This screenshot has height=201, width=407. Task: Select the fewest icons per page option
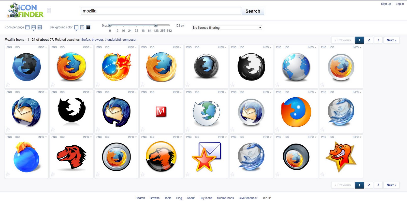[x=27, y=27]
